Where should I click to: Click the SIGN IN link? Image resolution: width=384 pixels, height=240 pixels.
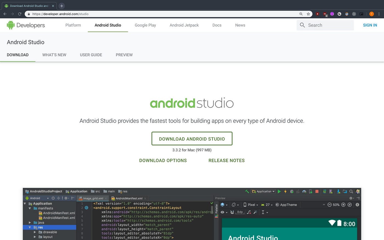coord(370,25)
